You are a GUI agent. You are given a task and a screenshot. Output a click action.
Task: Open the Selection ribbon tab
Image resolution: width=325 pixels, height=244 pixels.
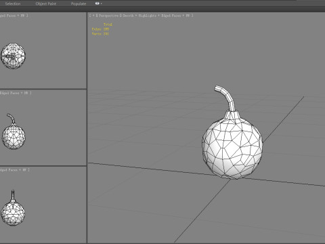point(13,3)
